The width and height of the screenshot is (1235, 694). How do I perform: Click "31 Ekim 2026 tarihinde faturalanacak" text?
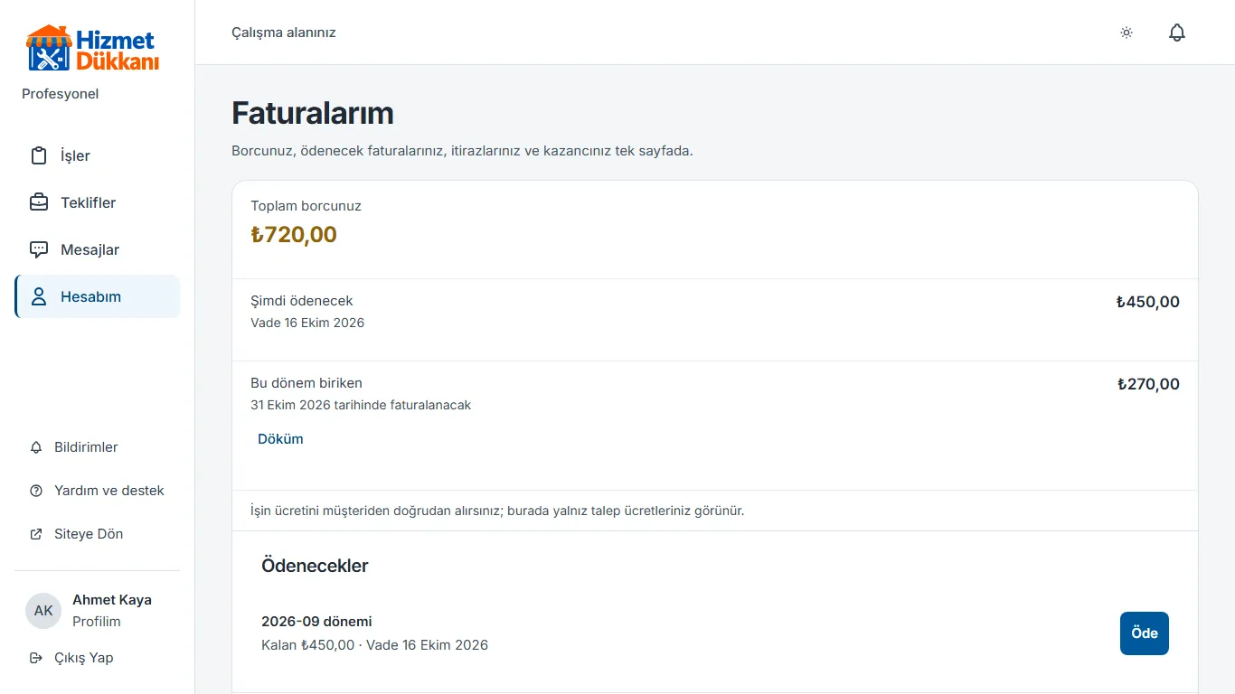pyautogui.click(x=361, y=405)
